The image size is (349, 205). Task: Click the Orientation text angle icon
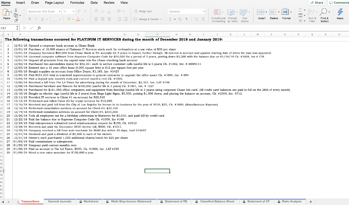[119, 11]
